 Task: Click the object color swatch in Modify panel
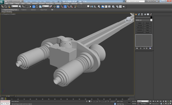[151, 17]
